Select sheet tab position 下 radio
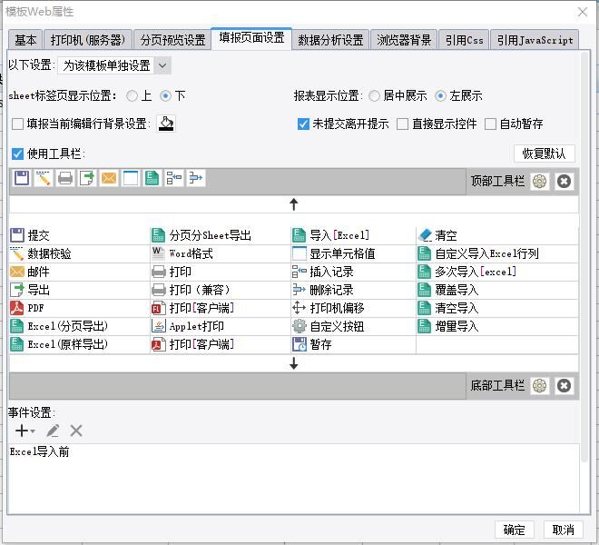This screenshot has width=599, height=545. (165, 95)
